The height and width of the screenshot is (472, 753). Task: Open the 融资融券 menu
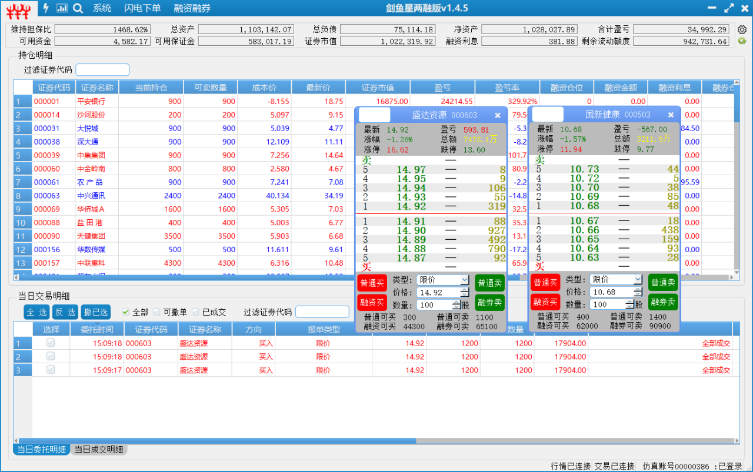[x=192, y=8]
